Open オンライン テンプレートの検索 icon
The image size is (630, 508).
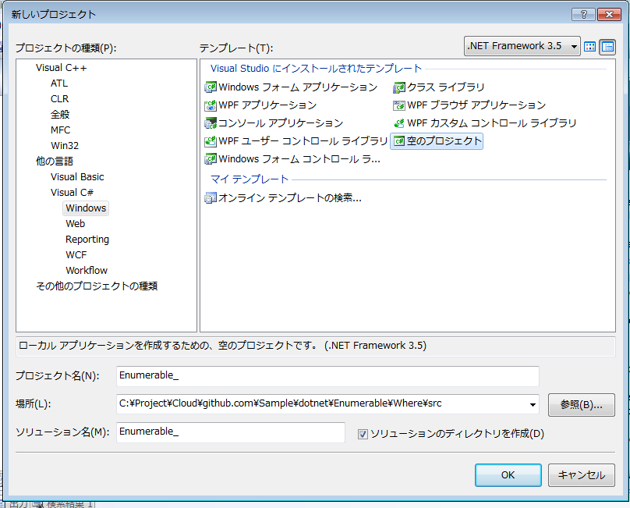tap(211, 198)
